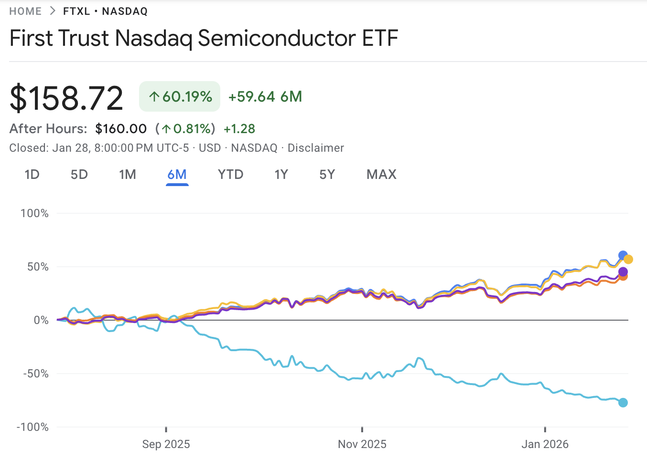Screen dimensions: 647x459
Task: Switch to the 5D chart range
Action: tap(79, 175)
